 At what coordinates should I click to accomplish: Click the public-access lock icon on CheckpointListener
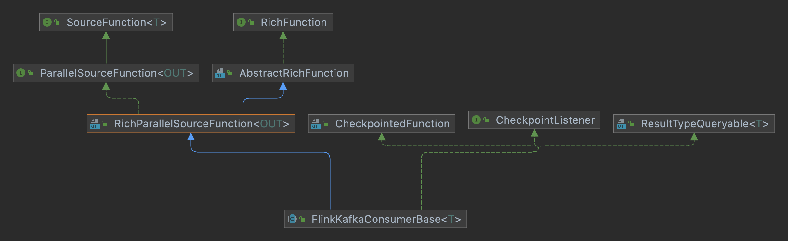pyautogui.click(x=486, y=120)
